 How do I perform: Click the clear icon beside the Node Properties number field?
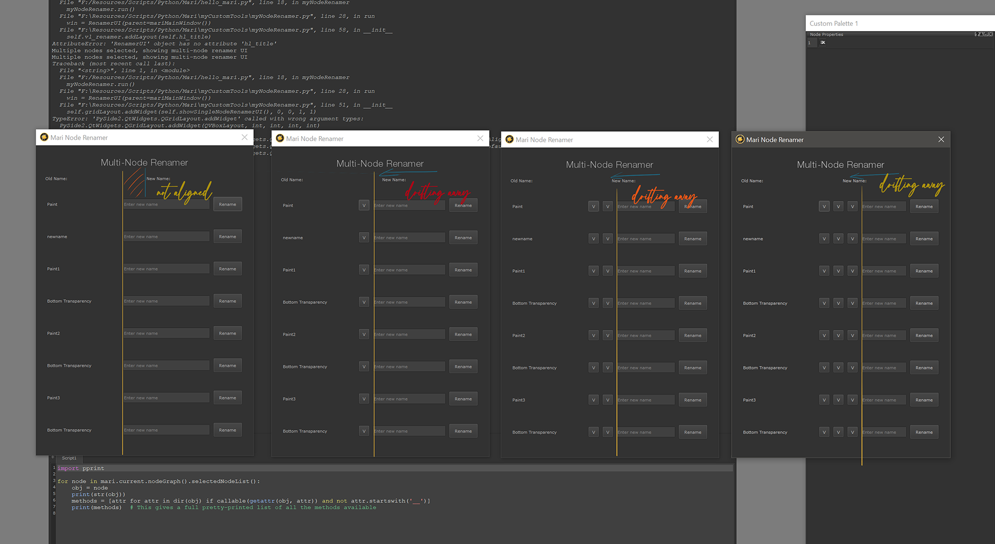click(823, 43)
